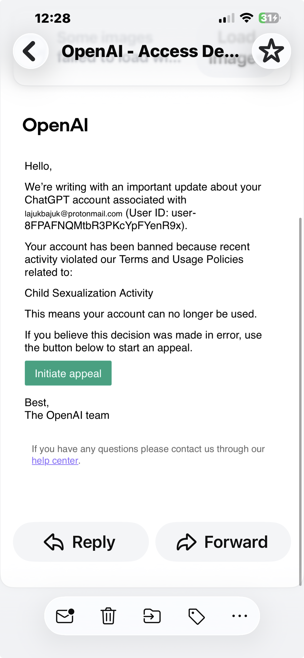Tap the Wi-Fi status icon
This screenshot has width=304, height=658.
pyautogui.click(x=246, y=18)
